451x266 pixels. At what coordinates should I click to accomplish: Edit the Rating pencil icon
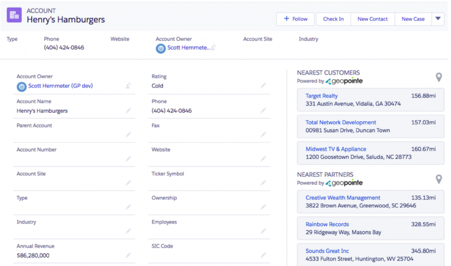coord(263,86)
